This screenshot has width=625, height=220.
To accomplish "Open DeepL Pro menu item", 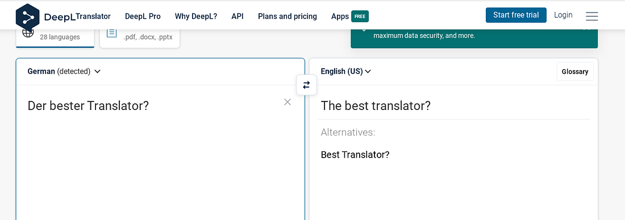I will 143,16.
